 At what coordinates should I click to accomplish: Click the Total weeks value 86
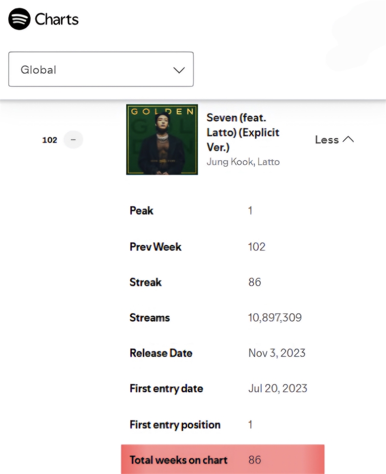[x=255, y=460]
